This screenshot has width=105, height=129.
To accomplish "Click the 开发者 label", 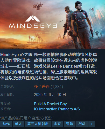I will pos(6,104).
